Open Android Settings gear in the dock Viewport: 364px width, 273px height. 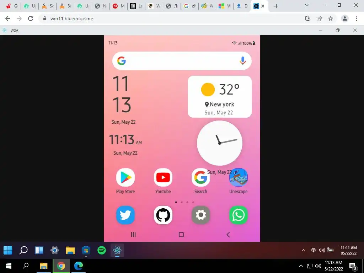click(200, 215)
